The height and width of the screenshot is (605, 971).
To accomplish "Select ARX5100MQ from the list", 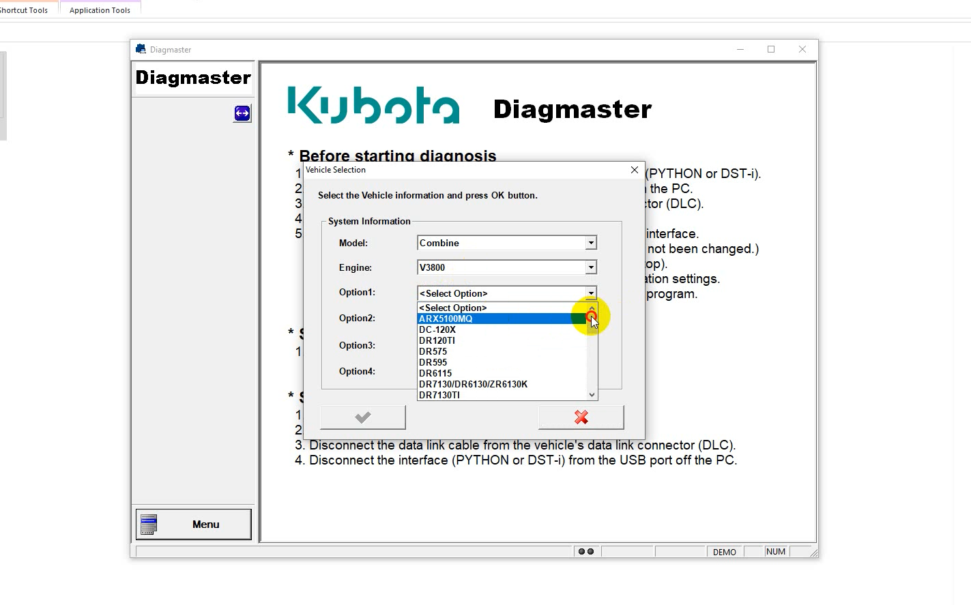I will pyautogui.click(x=502, y=319).
